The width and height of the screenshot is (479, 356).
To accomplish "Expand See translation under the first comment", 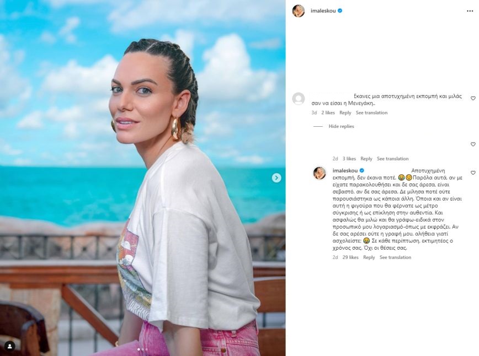I will 371,112.
